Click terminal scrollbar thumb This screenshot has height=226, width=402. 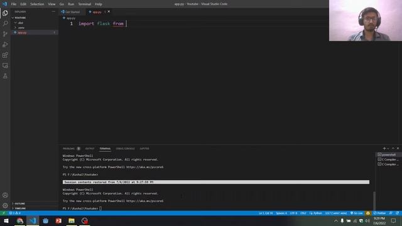(374, 201)
